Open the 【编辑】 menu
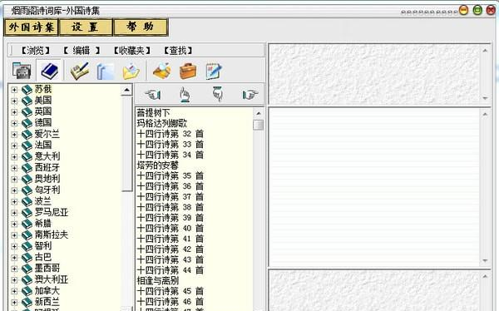This screenshot has width=499, height=311. 82,50
